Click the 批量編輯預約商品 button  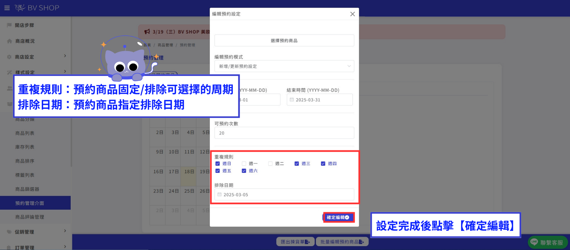[x=342, y=242]
